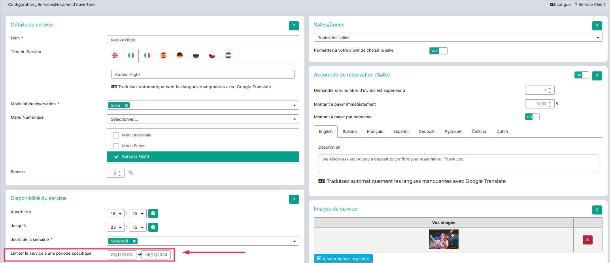Viewport: 610px width, 263px height.
Task: Select the English flag title tab
Action: click(x=115, y=56)
